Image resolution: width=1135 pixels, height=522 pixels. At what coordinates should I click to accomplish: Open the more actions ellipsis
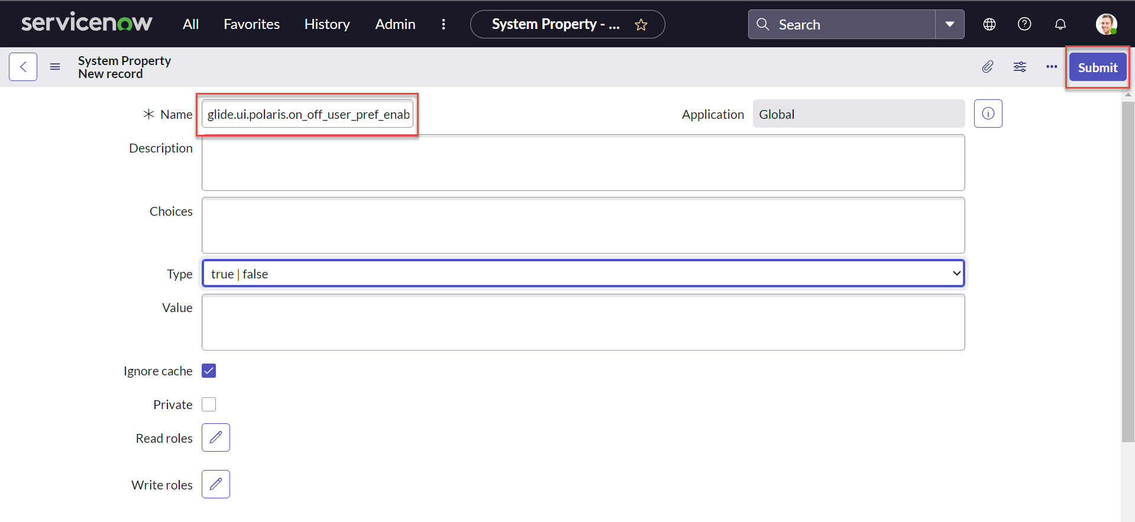point(1051,67)
